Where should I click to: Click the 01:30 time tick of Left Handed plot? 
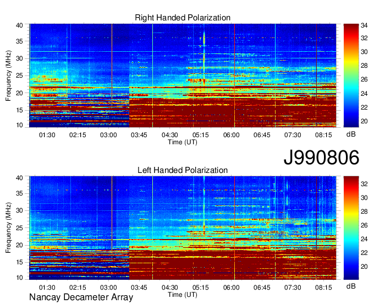pyautogui.click(x=47, y=287)
